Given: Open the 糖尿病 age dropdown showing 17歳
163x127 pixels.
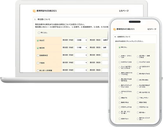Looking at the screenshot, I should [81, 48].
